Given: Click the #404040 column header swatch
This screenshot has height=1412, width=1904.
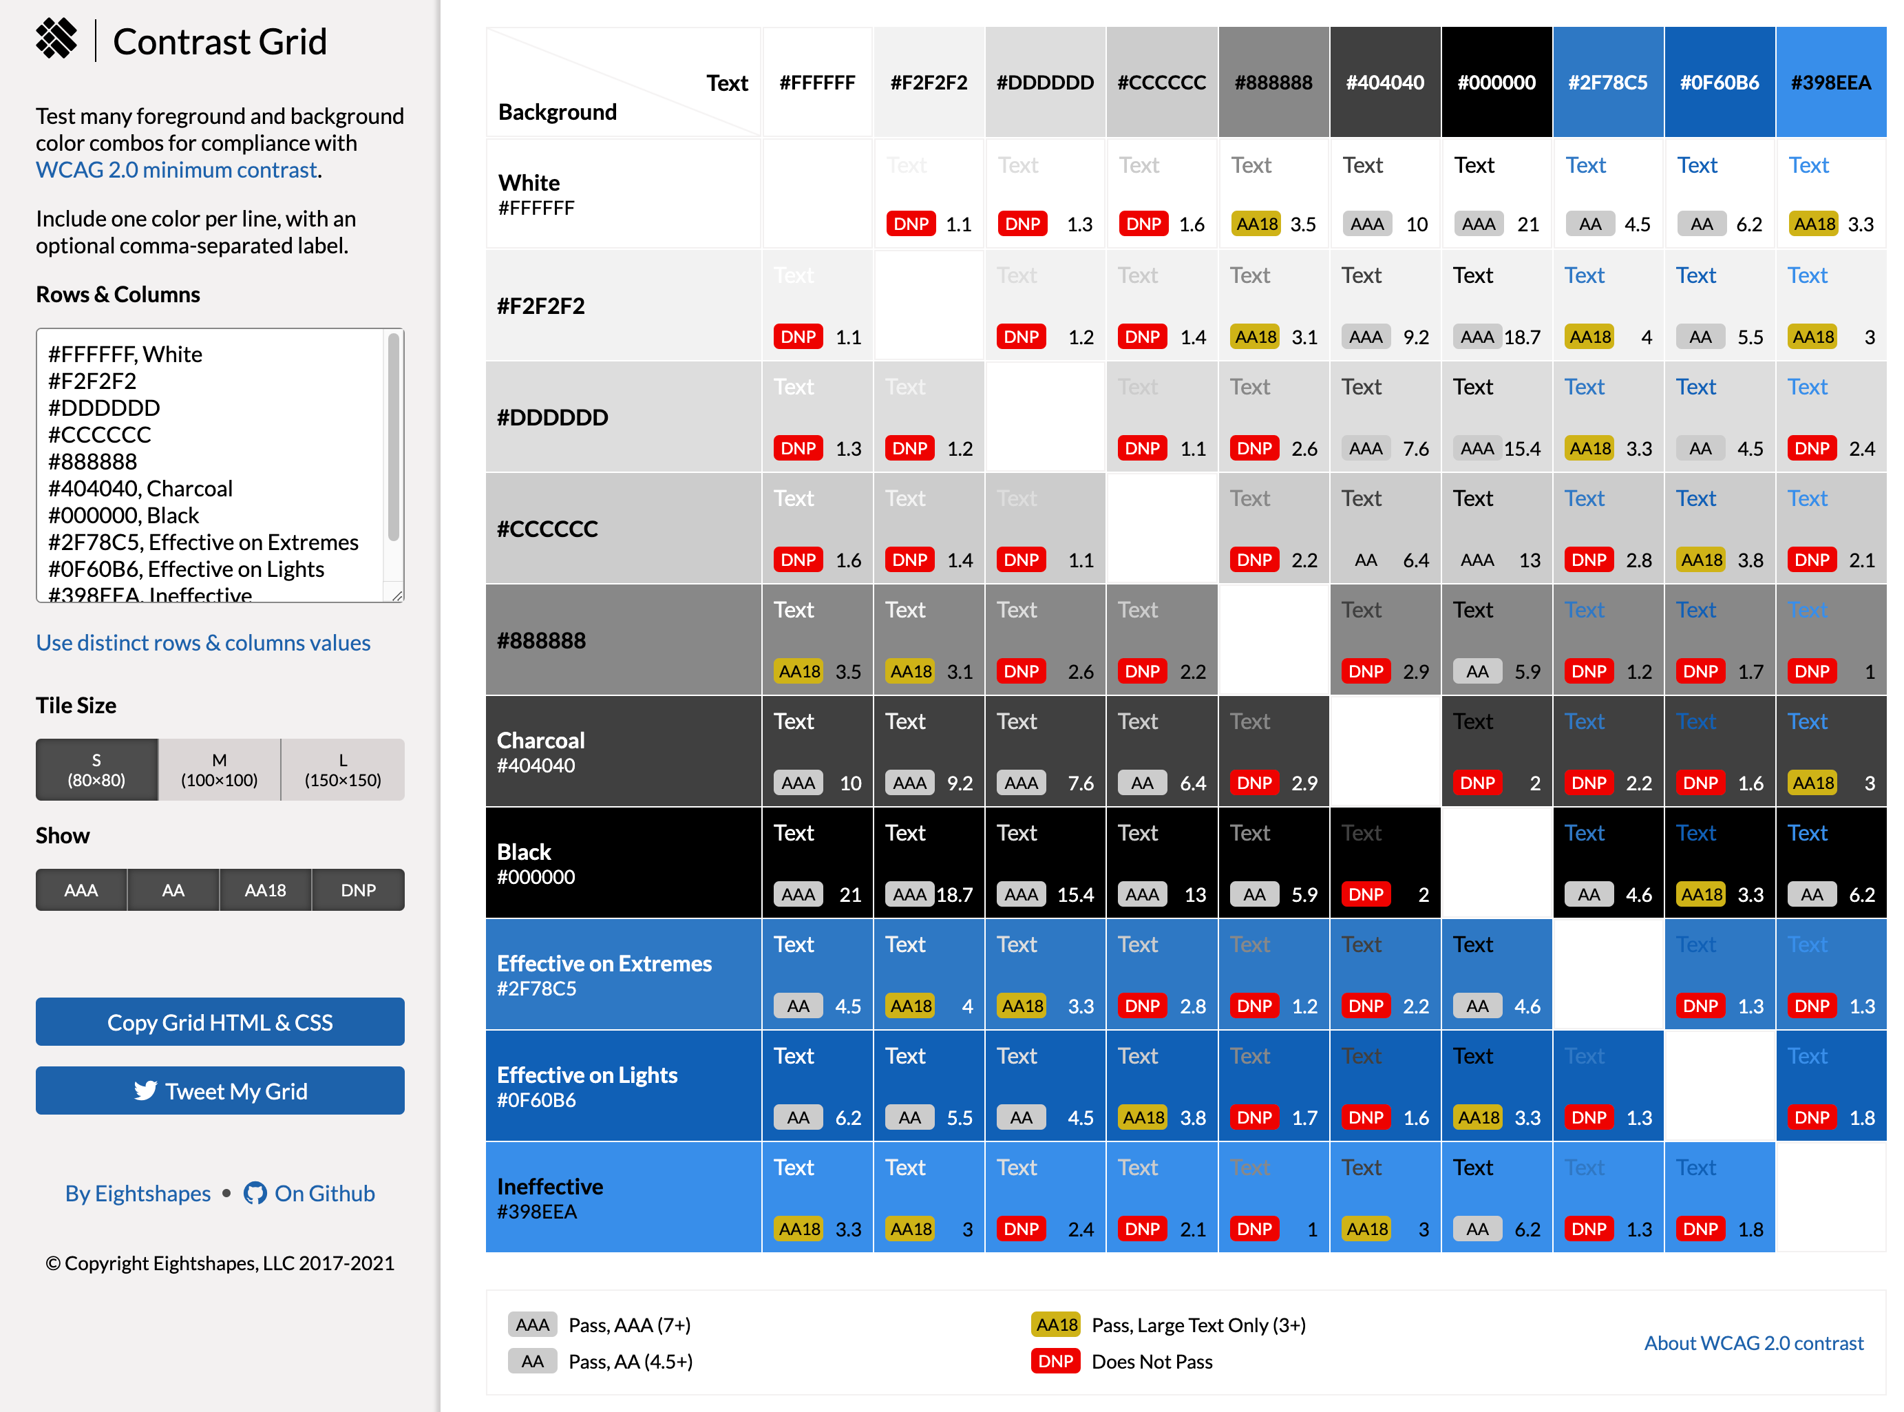Looking at the screenshot, I should click(1385, 82).
